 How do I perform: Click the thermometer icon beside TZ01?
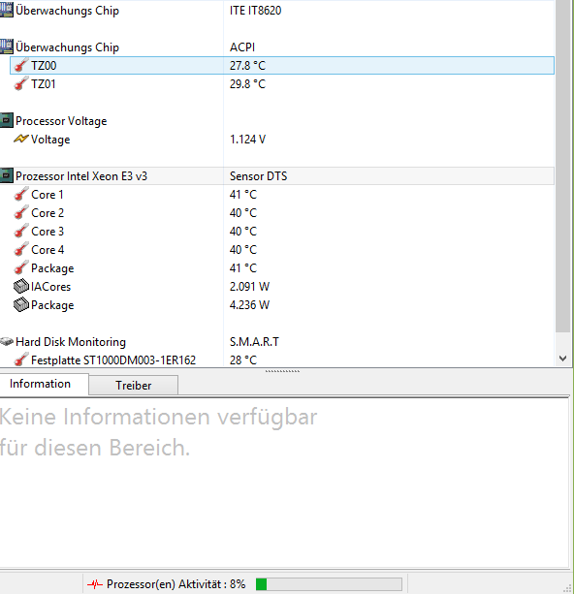tap(21, 83)
